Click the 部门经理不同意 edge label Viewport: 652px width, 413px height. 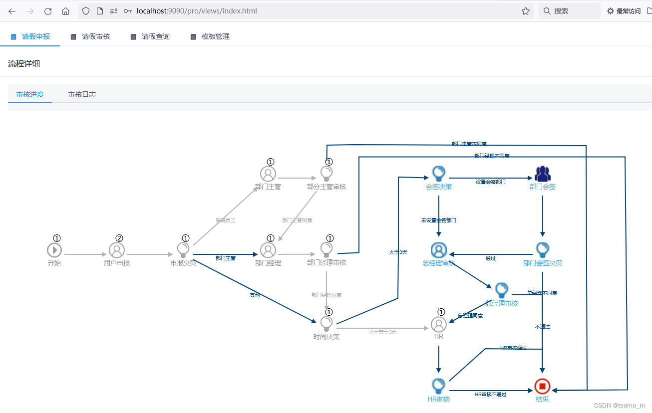click(492, 156)
